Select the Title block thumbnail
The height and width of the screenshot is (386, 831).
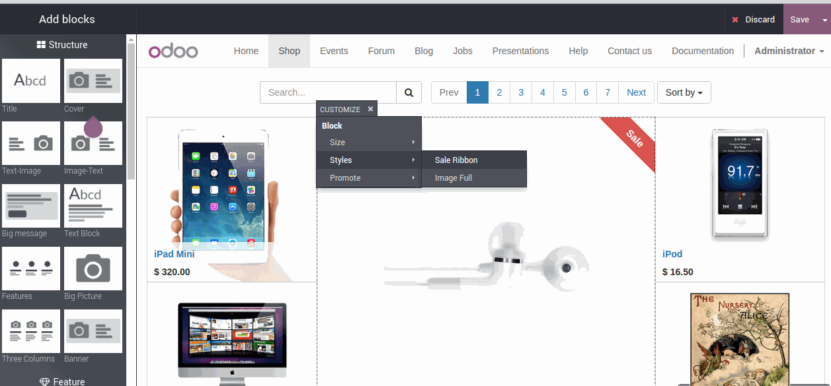point(31,81)
